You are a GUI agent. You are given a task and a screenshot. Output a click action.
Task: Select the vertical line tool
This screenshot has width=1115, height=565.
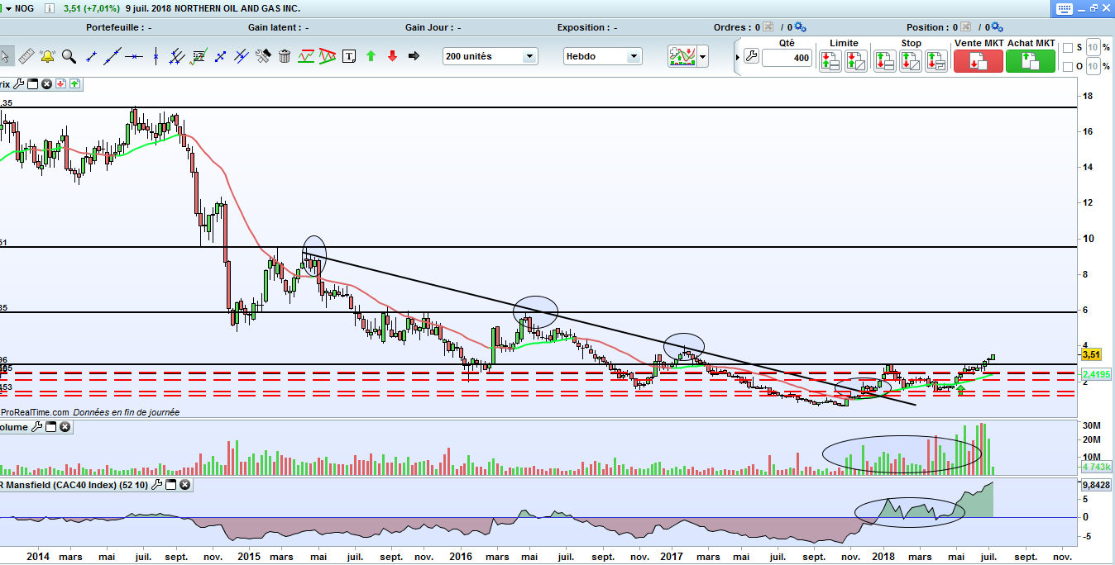point(156,56)
